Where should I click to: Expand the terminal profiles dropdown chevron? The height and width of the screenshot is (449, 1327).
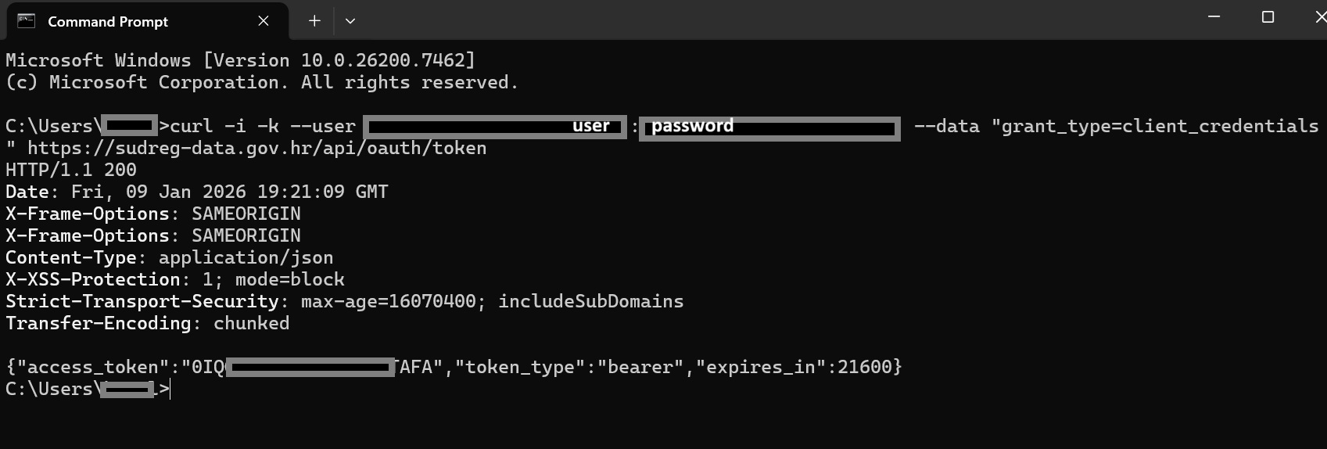point(350,21)
